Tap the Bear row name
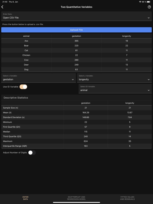 (26, 46)
